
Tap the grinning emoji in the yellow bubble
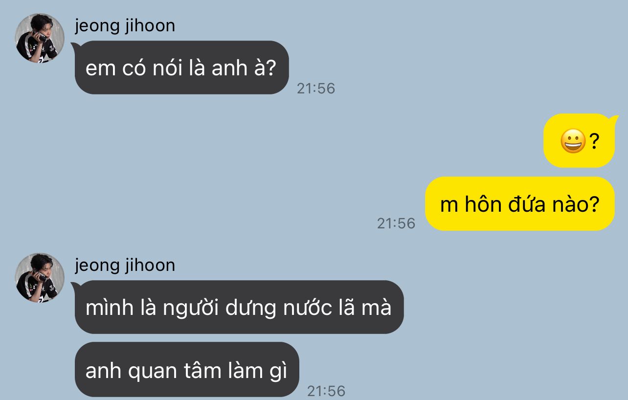pos(573,142)
